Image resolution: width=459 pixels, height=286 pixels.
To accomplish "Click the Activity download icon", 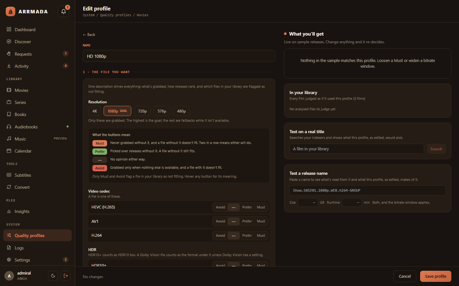I will (x=9, y=66).
